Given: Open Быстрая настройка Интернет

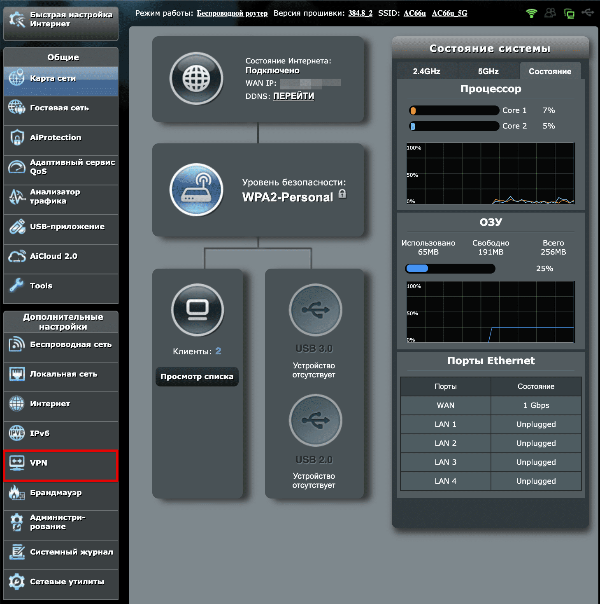Looking at the screenshot, I should tap(60, 20).
